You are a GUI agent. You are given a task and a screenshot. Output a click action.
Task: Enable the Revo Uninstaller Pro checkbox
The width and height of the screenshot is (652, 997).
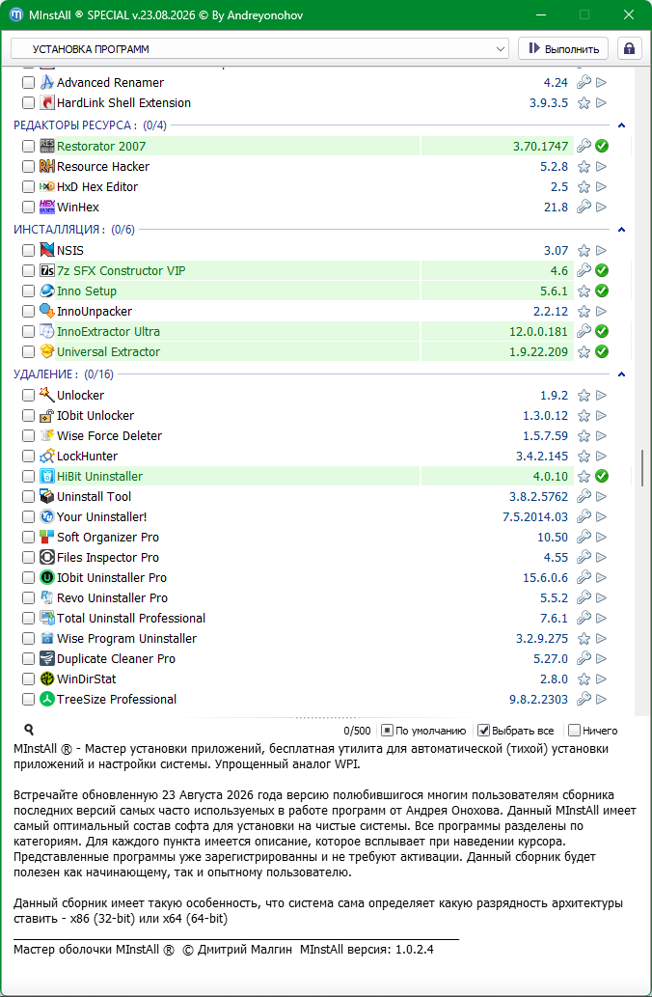(x=28, y=598)
